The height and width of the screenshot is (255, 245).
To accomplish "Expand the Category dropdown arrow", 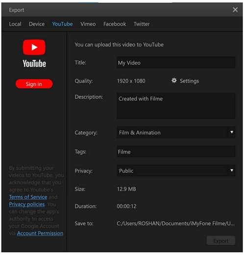I will (232, 132).
